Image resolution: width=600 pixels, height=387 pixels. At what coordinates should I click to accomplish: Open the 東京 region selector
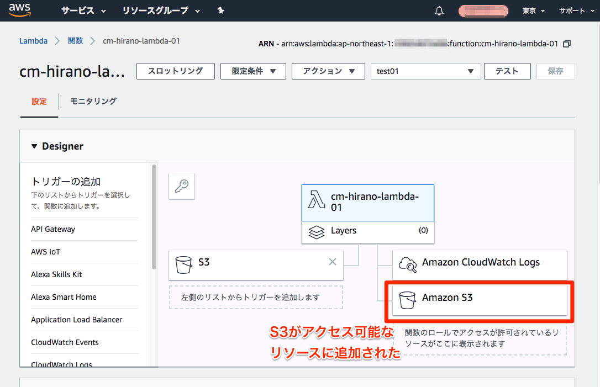point(533,10)
